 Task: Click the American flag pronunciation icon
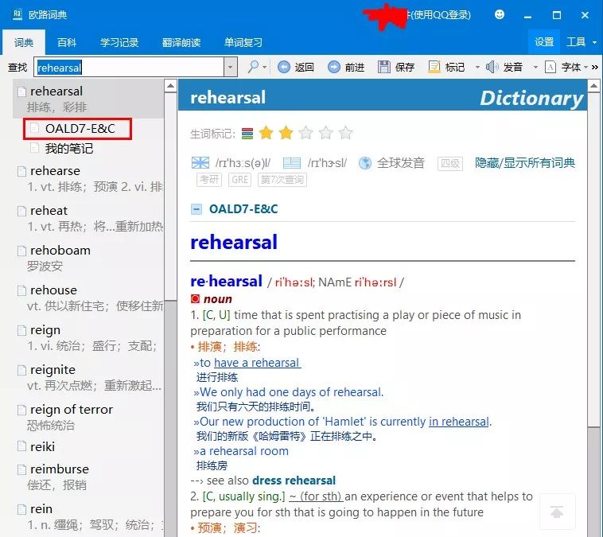(x=292, y=163)
